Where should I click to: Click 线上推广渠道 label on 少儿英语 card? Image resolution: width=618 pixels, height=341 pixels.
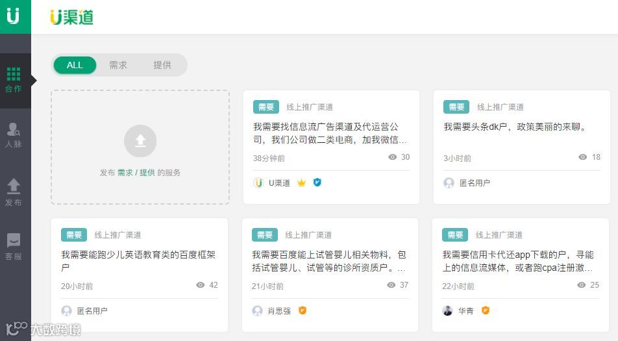pos(118,235)
